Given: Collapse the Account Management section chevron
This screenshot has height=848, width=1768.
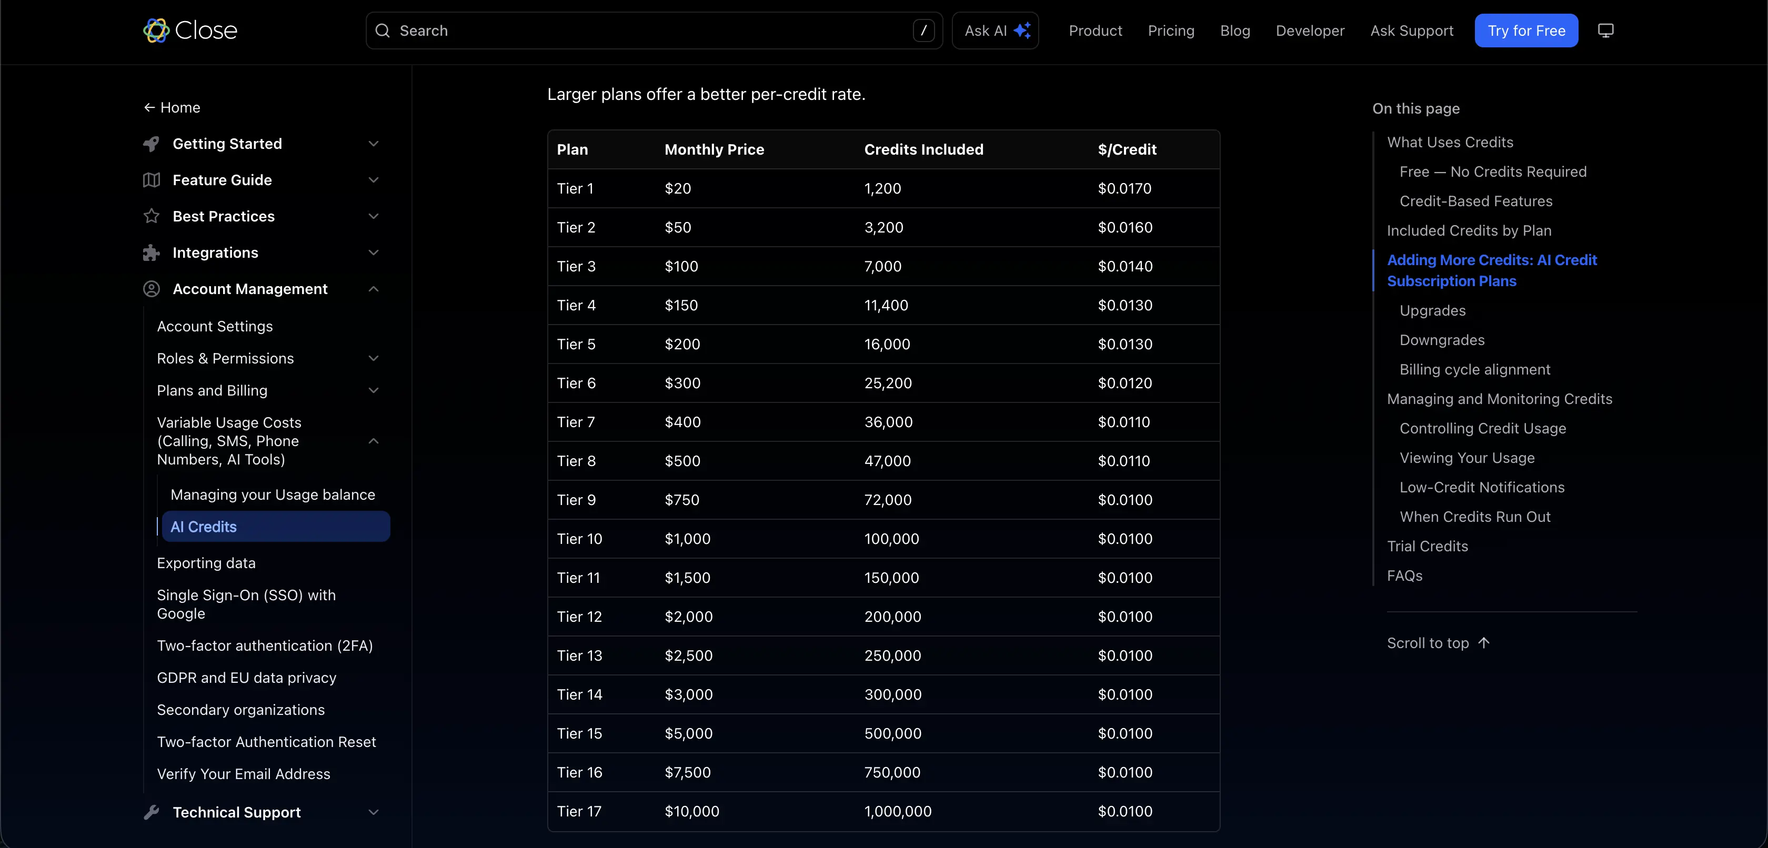Looking at the screenshot, I should 374,289.
